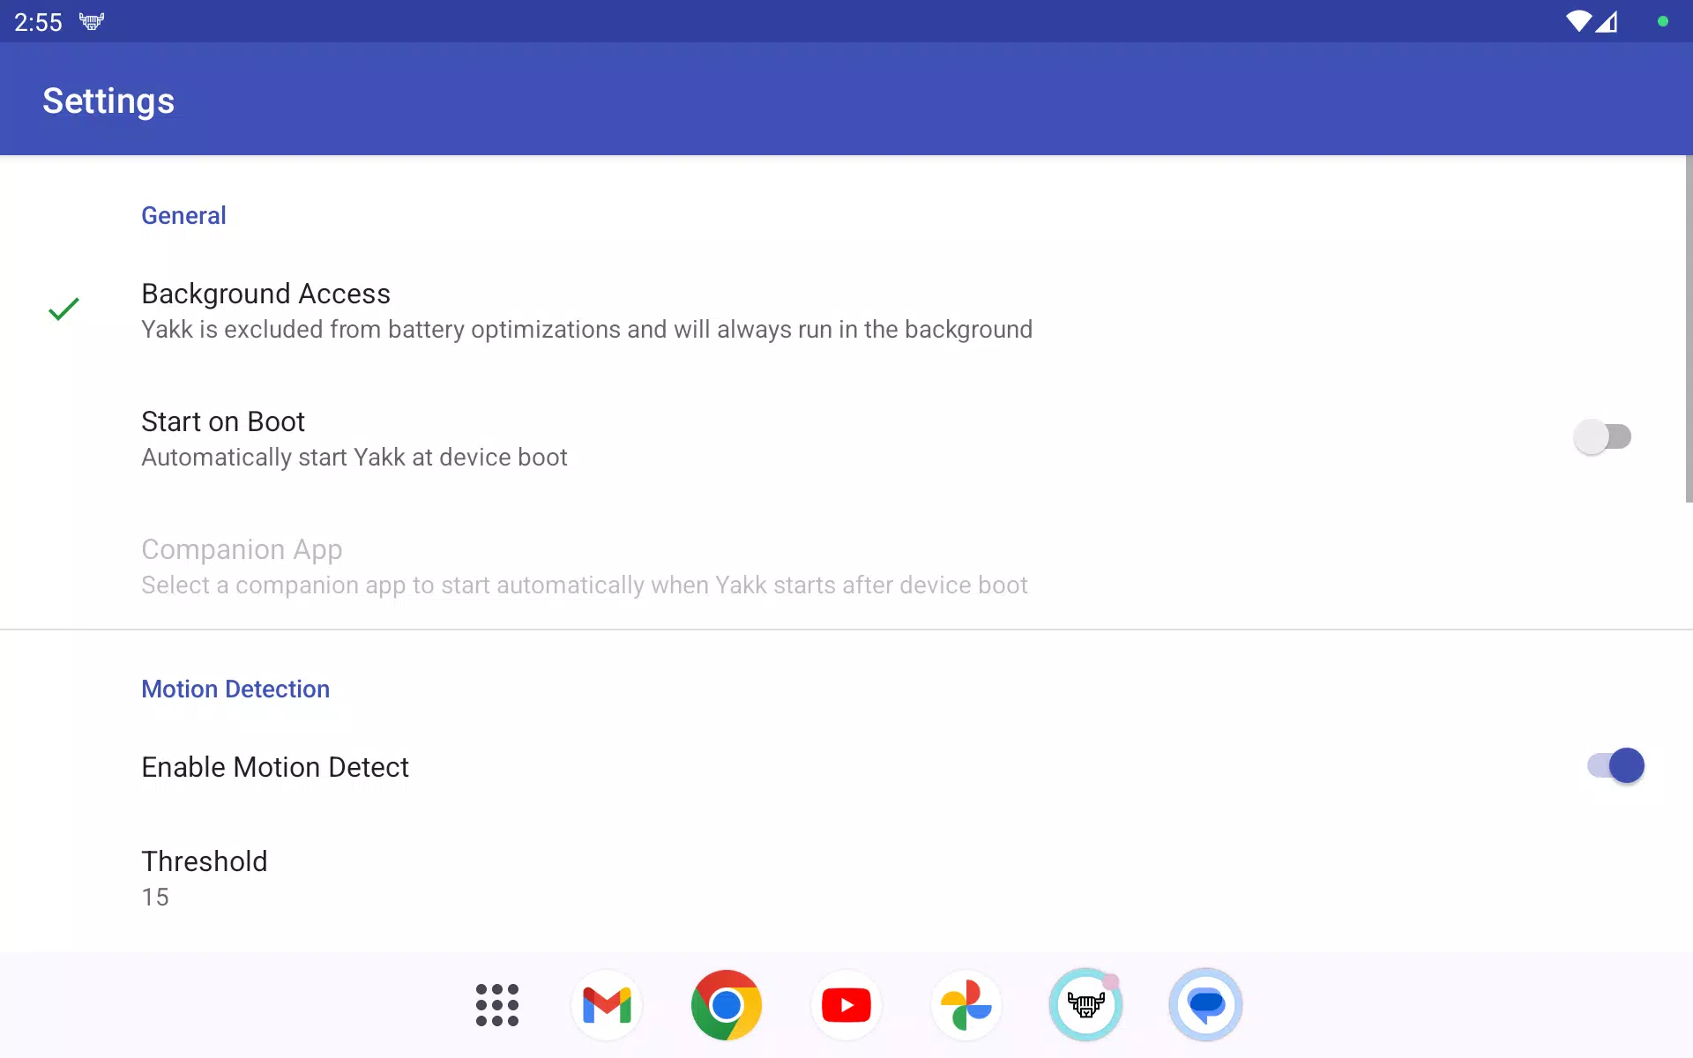Click the vertical scrollbar on right edge
This screenshot has width=1693, height=1058.
click(1689, 329)
